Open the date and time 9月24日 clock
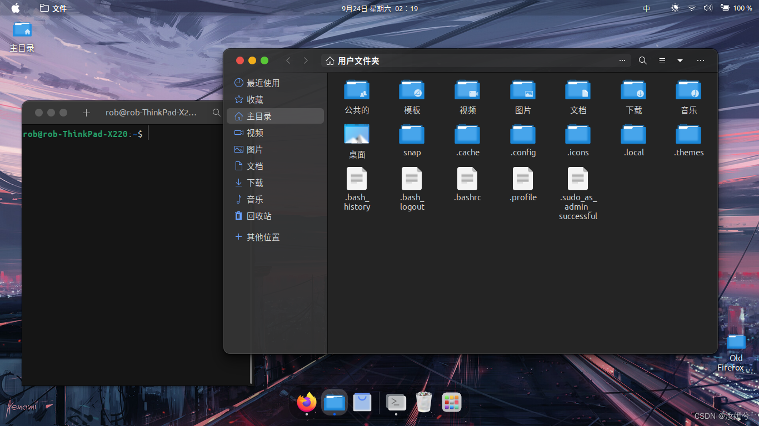The height and width of the screenshot is (426, 759). pyautogui.click(x=379, y=8)
